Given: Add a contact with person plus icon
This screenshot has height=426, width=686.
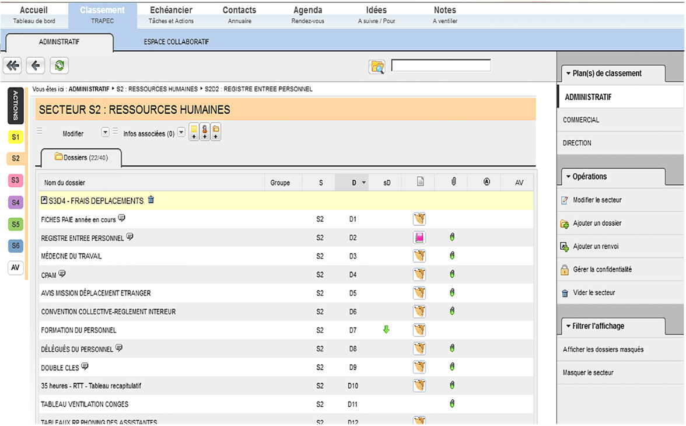Looking at the screenshot, I should (x=205, y=132).
